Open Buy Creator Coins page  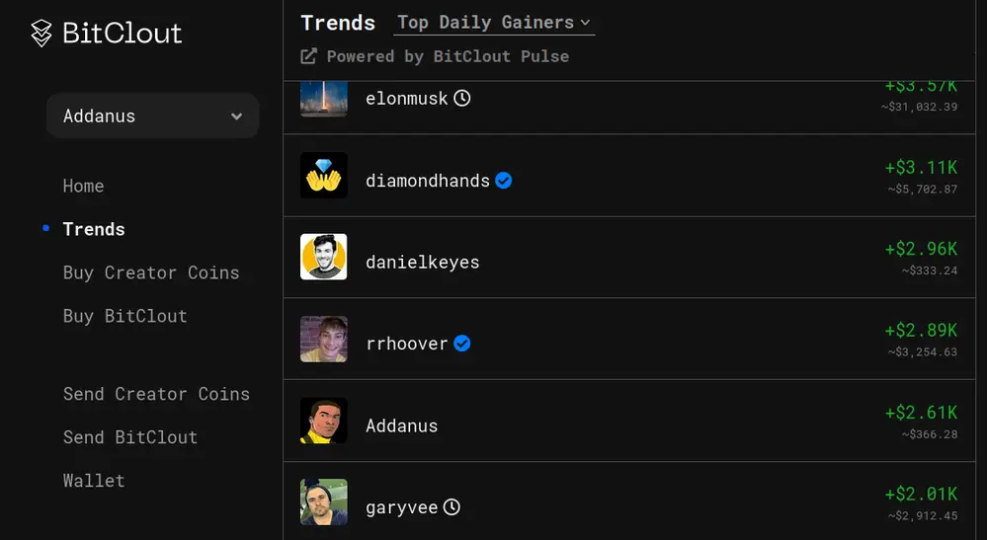tap(151, 272)
